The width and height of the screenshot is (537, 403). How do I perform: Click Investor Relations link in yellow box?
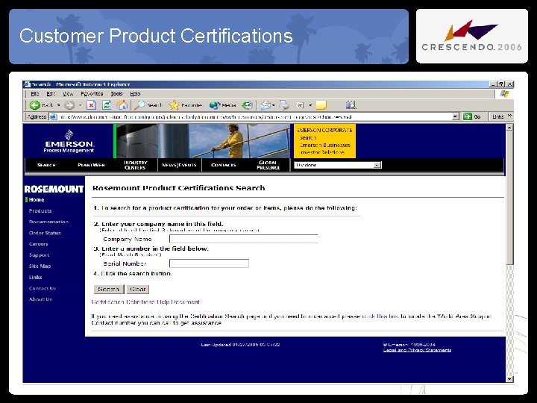coord(322,152)
